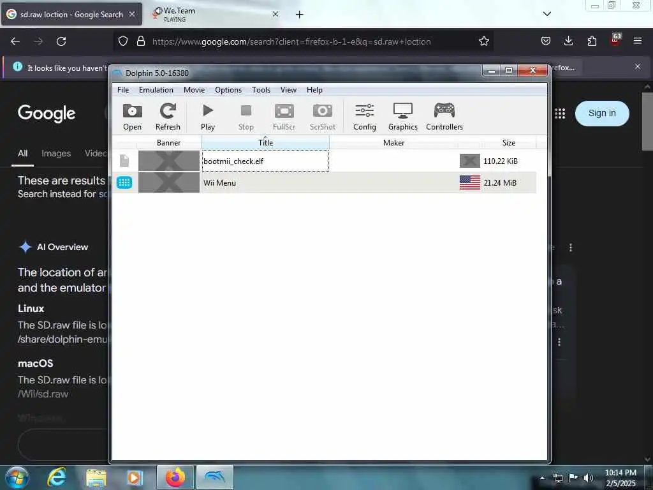Open Windows Explorer from taskbar
Screen dimensions: 653x490
[96, 478]
